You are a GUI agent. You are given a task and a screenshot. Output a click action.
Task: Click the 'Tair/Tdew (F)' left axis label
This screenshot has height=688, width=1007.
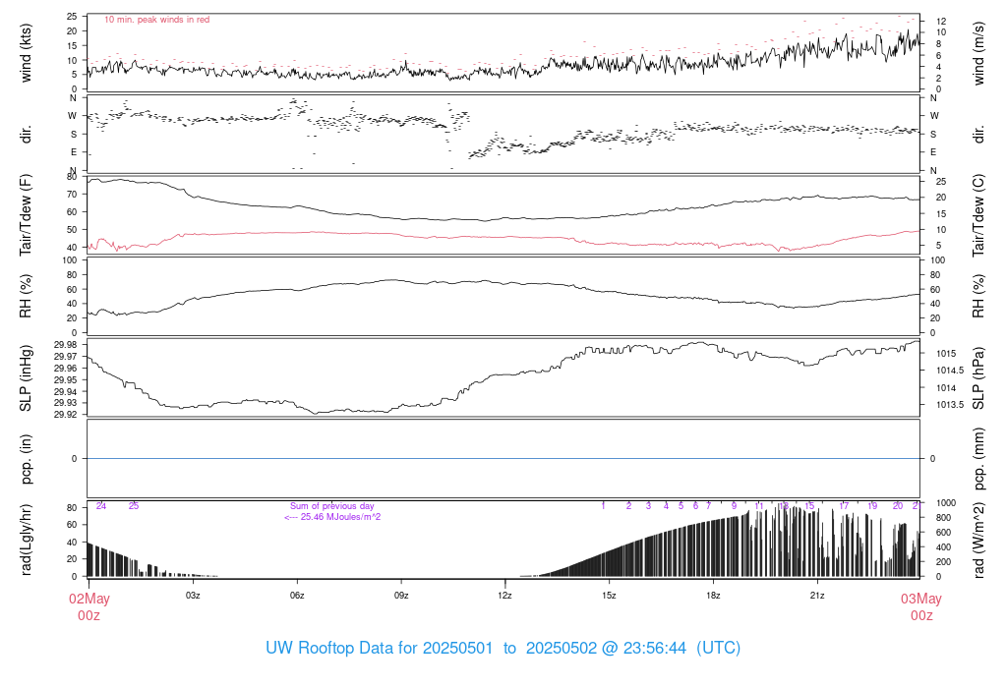[27, 215]
